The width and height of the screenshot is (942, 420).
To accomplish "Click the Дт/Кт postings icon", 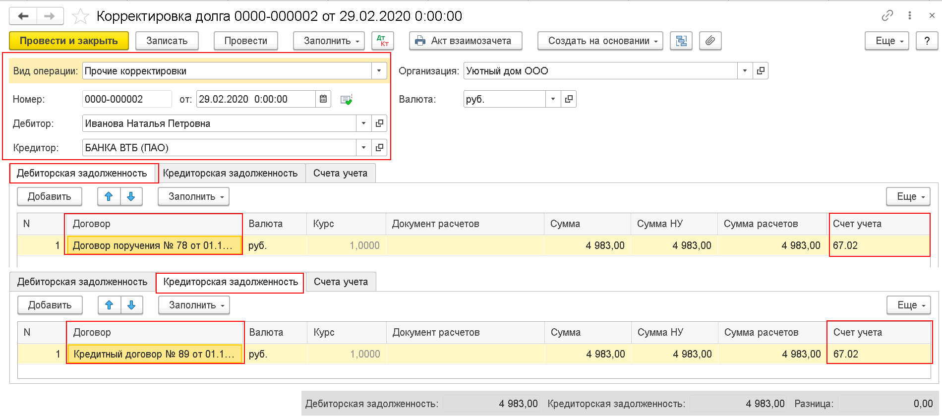I will click(382, 41).
